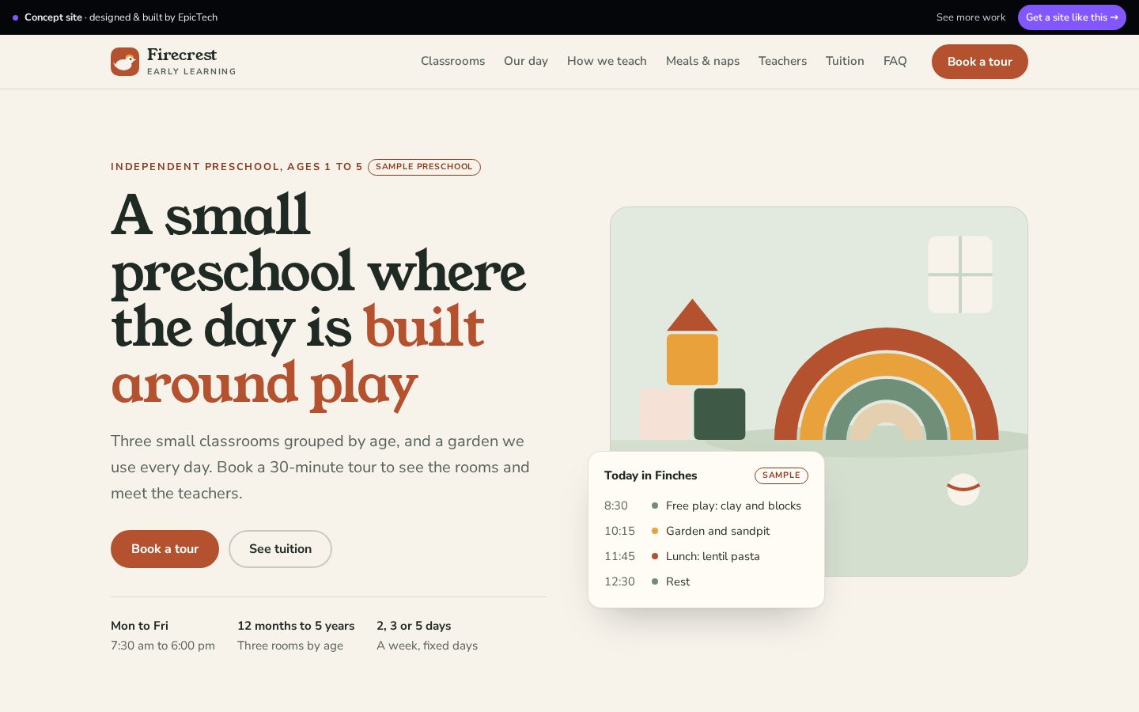Click the SAMPLE PRESCHOOL badge
This screenshot has width=1139, height=712.
pos(424,167)
